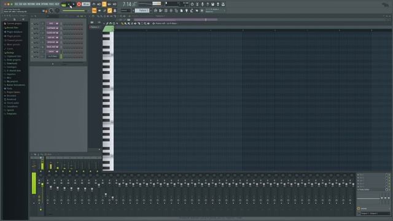Select the Select tool in the piano roll
The image size is (393, 221).
[142, 23]
